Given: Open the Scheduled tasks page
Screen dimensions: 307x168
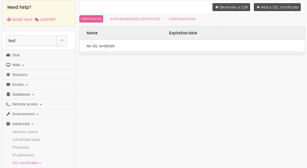Looking at the screenshot, I should [x=26, y=139].
